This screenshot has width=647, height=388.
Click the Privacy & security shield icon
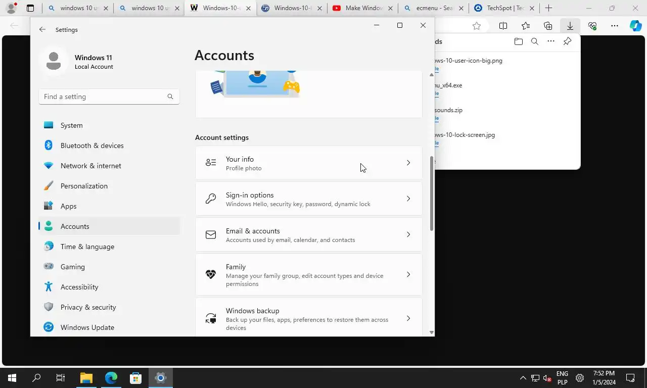pyautogui.click(x=49, y=307)
